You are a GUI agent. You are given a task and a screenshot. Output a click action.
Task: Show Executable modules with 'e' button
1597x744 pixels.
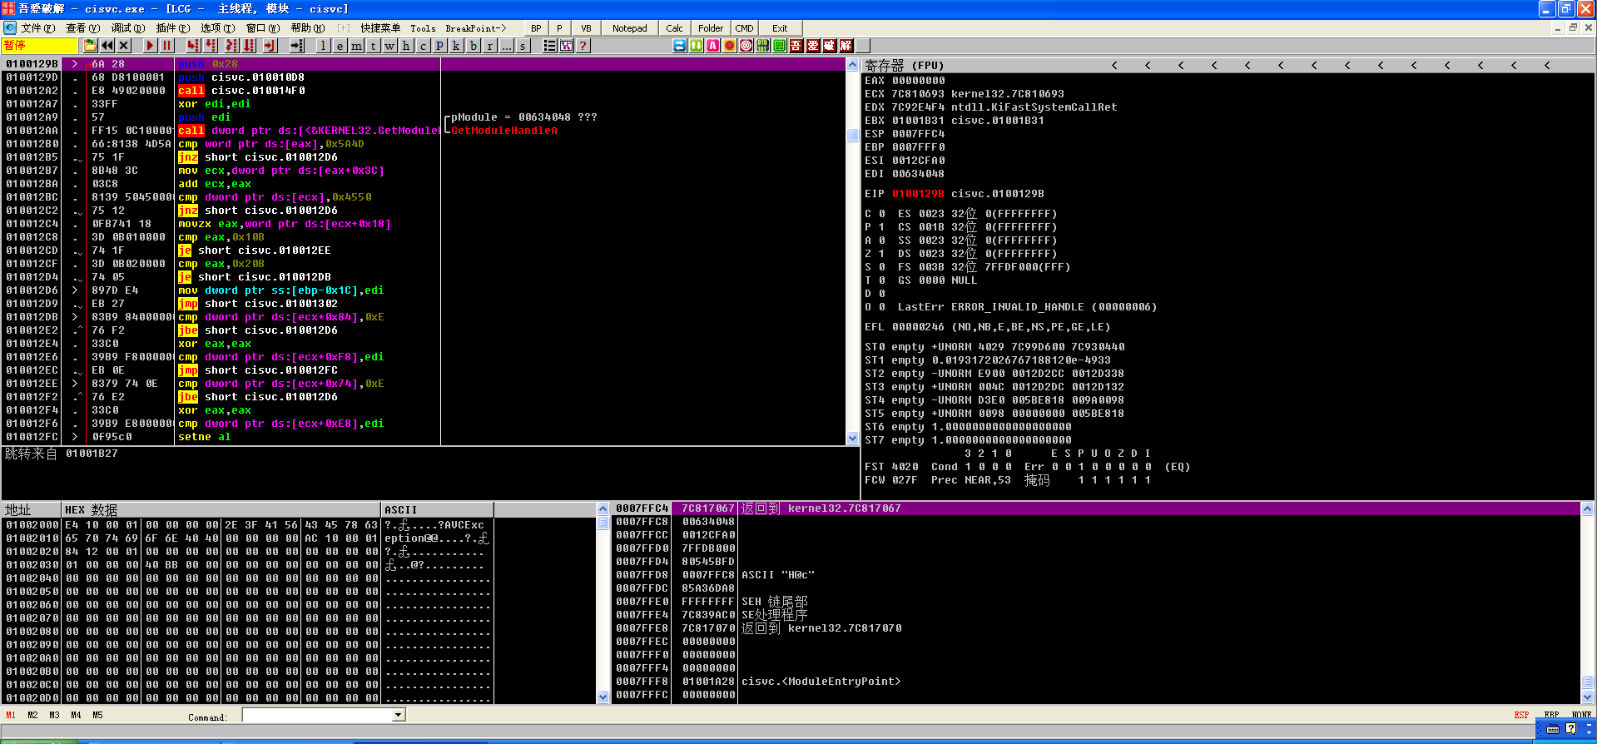point(340,46)
